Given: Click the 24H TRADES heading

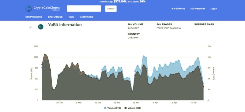Looking at the screenshot, I should [164, 24].
